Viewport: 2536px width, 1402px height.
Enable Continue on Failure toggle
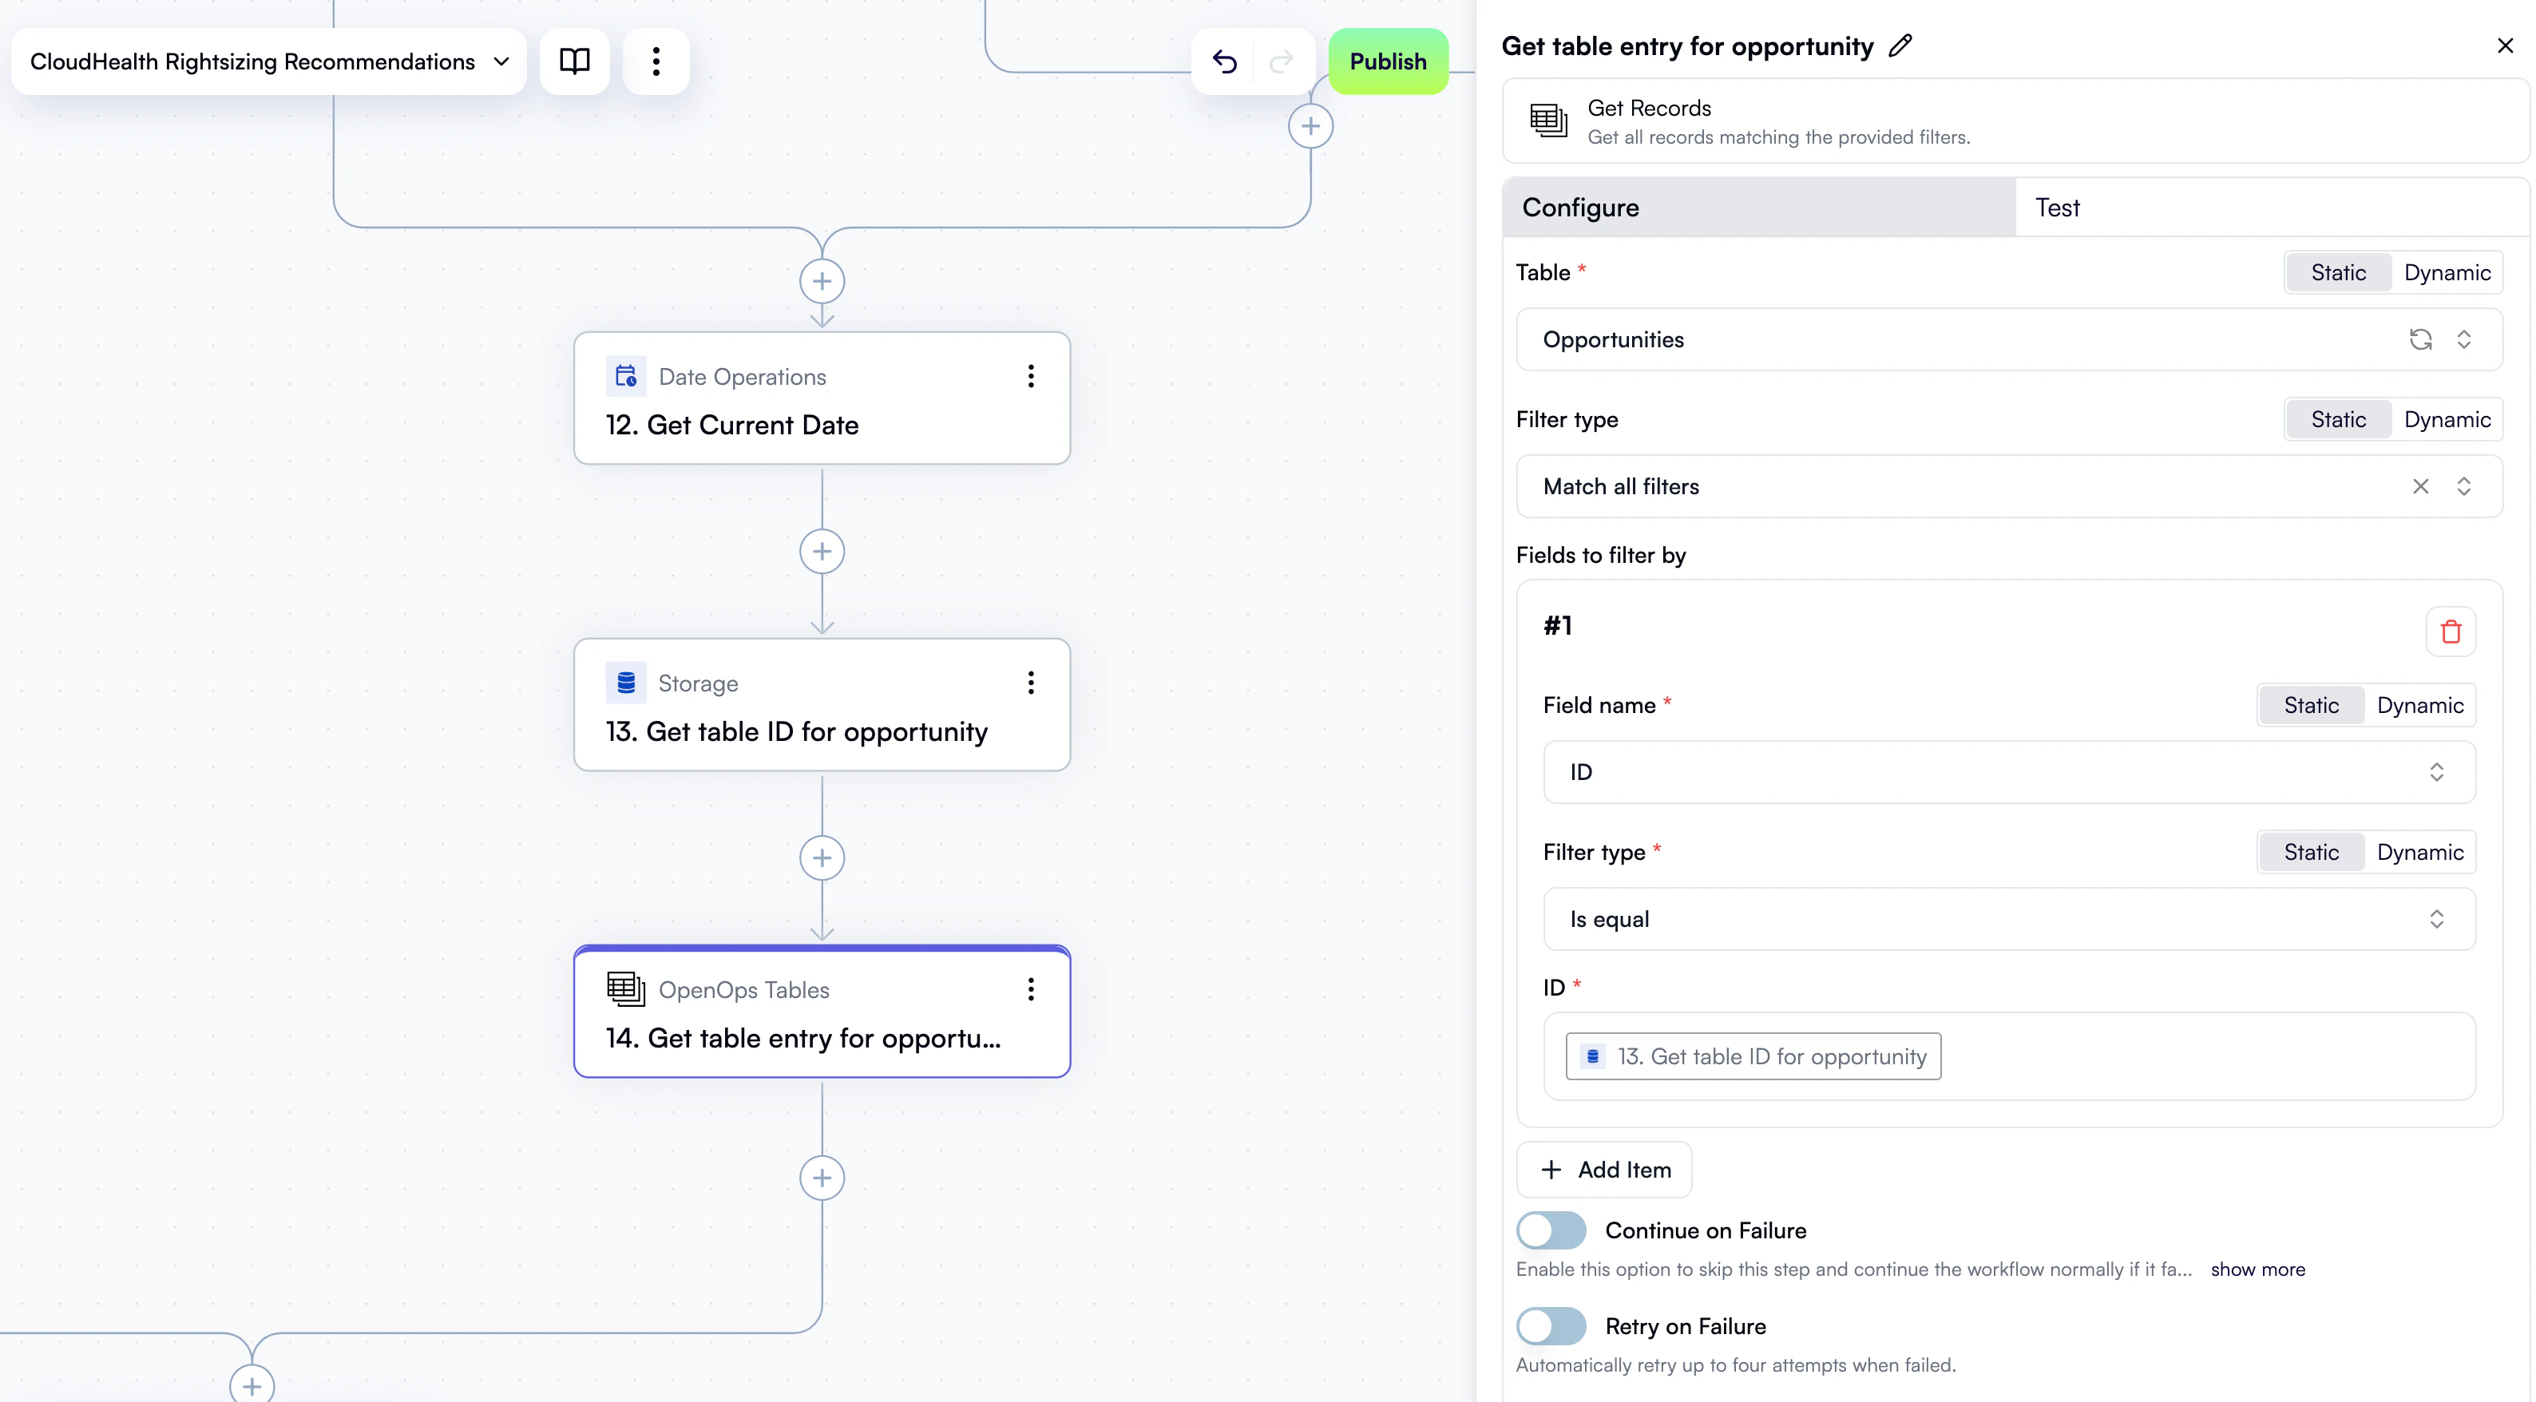(1551, 1230)
